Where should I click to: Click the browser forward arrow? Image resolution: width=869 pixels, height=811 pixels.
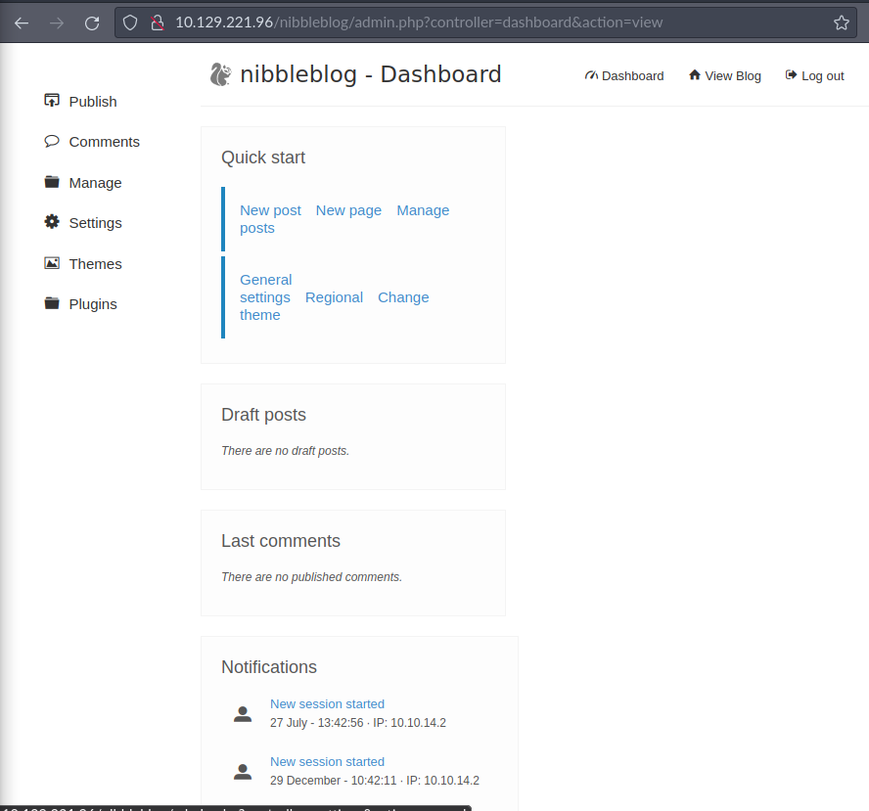tap(57, 23)
